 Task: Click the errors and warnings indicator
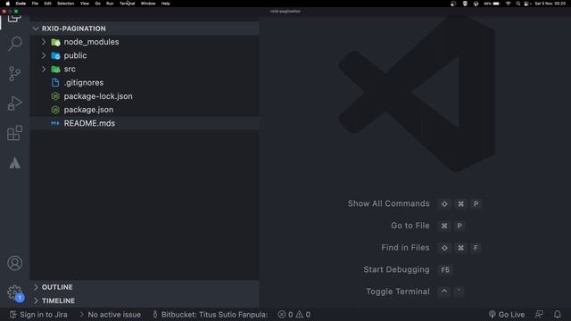294,315
